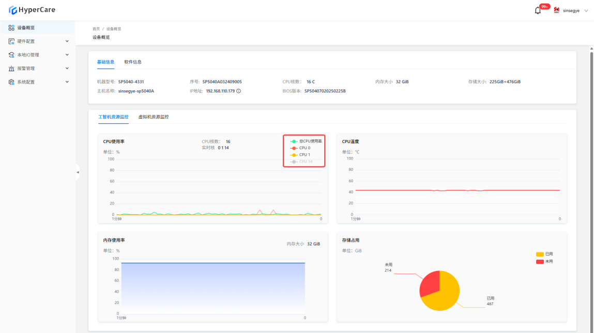This screenshot has width=594, height=333.
Task: Collapse the sidebar using the edge handle
Action: click(78, 172)
